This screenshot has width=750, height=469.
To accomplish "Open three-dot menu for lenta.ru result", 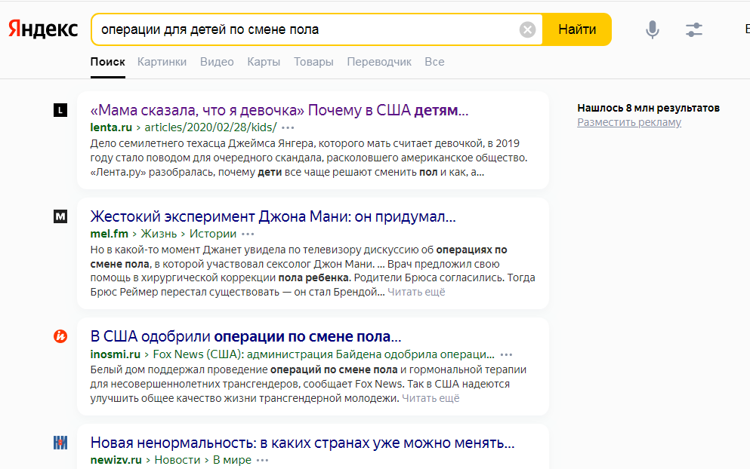I will pyautogui.click(x=288, y=127).
